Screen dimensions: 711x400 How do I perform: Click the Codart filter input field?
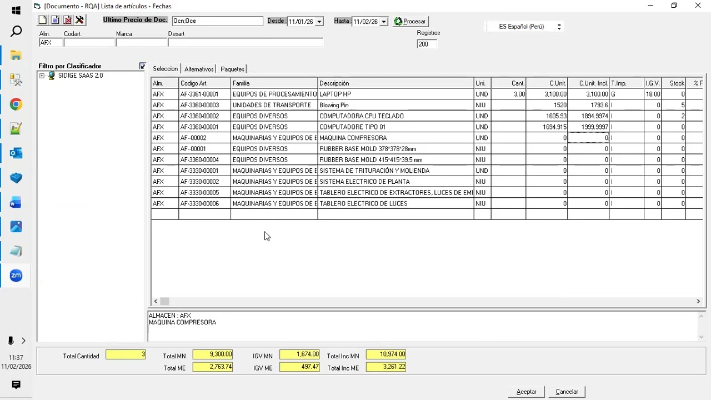point(89,43)
